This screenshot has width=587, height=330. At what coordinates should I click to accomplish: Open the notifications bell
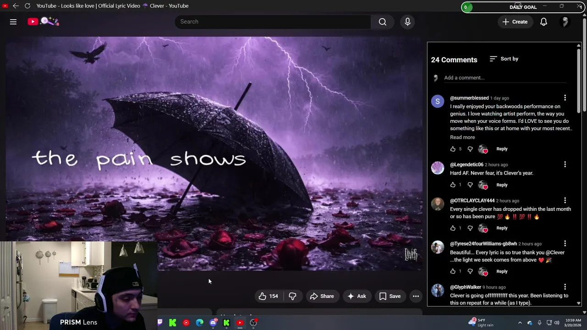pyautogui.click(x=543, y=22)
